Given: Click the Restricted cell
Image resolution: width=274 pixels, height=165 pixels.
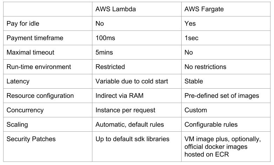Looking at the screenshot, I should click(110, 67).
